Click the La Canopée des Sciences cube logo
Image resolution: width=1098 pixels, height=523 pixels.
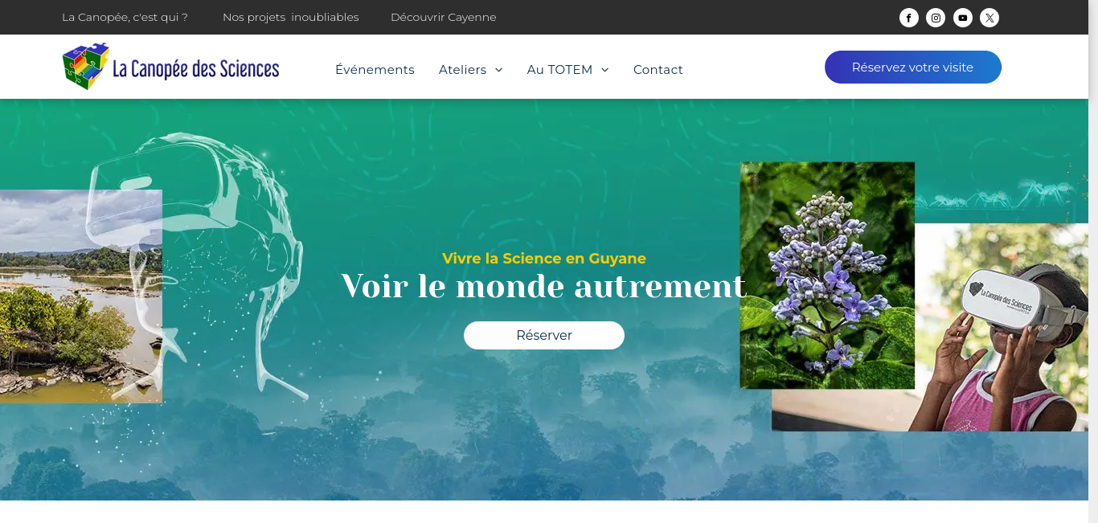(85, 67)
